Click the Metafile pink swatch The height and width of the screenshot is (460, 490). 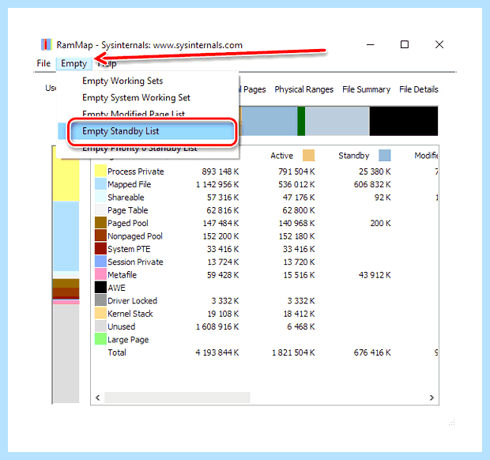pos(100,275)
